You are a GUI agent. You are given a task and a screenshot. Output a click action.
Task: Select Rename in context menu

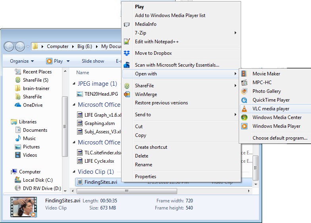[x=144, y=165]
